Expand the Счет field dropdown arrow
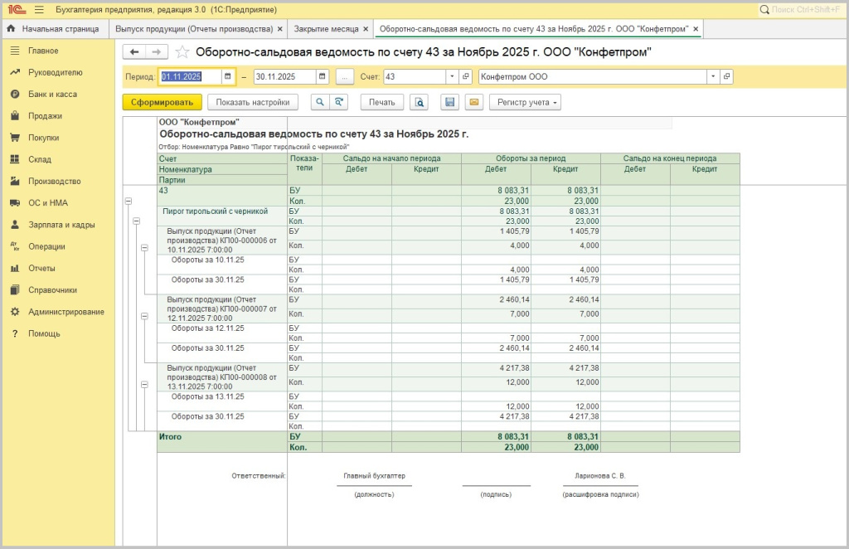Viewport: 849px width, 549px height. [452, 76]
